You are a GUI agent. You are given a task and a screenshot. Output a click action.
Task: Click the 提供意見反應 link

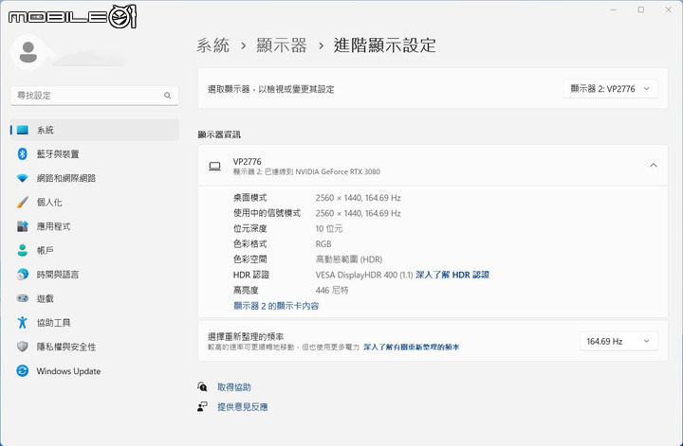pyautogui.click(x=243, y=407)
